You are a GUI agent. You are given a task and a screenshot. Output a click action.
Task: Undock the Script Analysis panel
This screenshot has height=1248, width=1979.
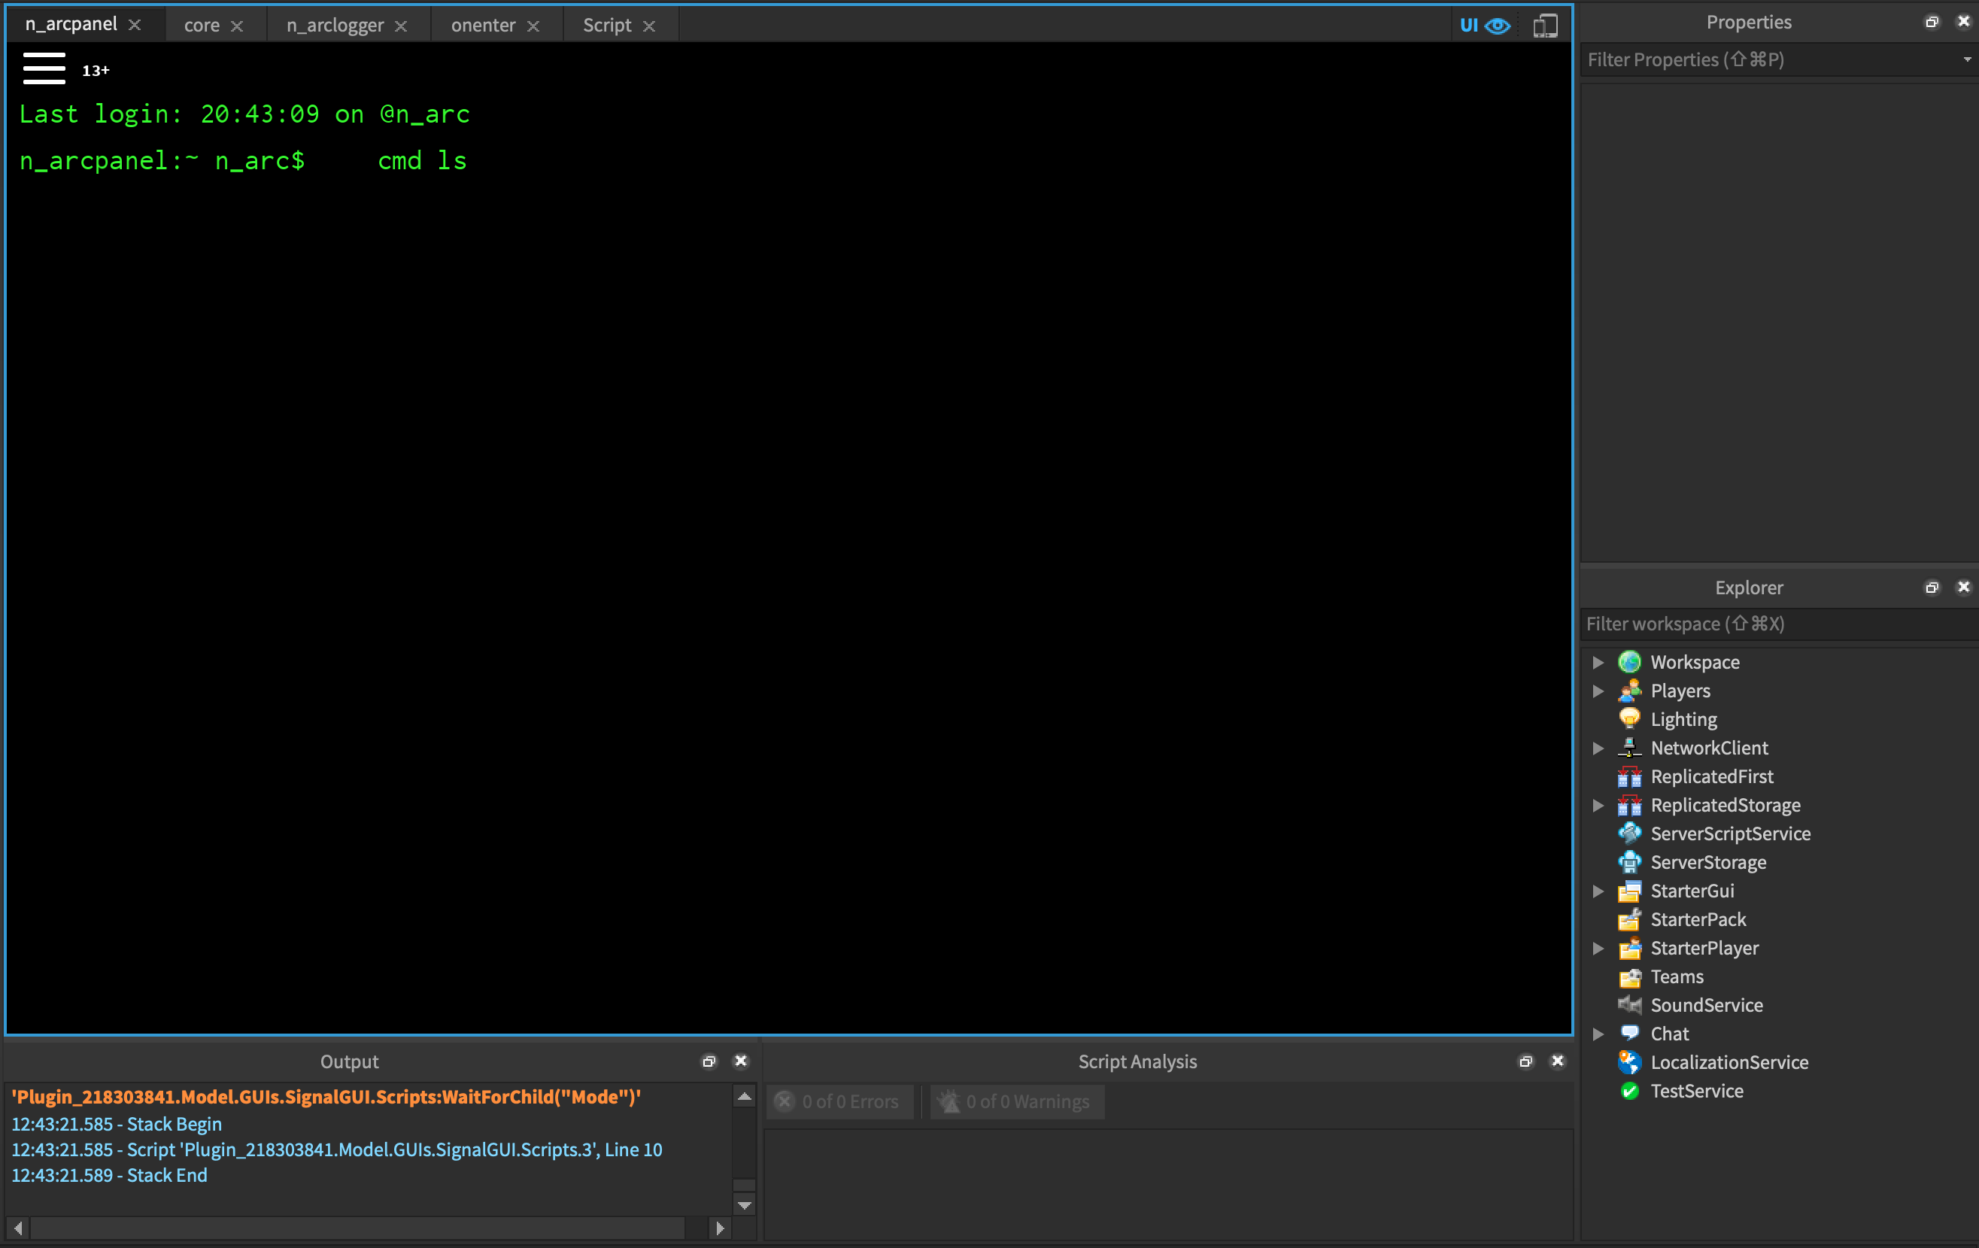tap(1525, 1061)
